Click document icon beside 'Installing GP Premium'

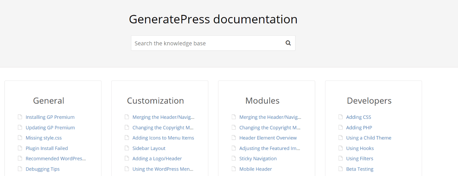point(20,117)
